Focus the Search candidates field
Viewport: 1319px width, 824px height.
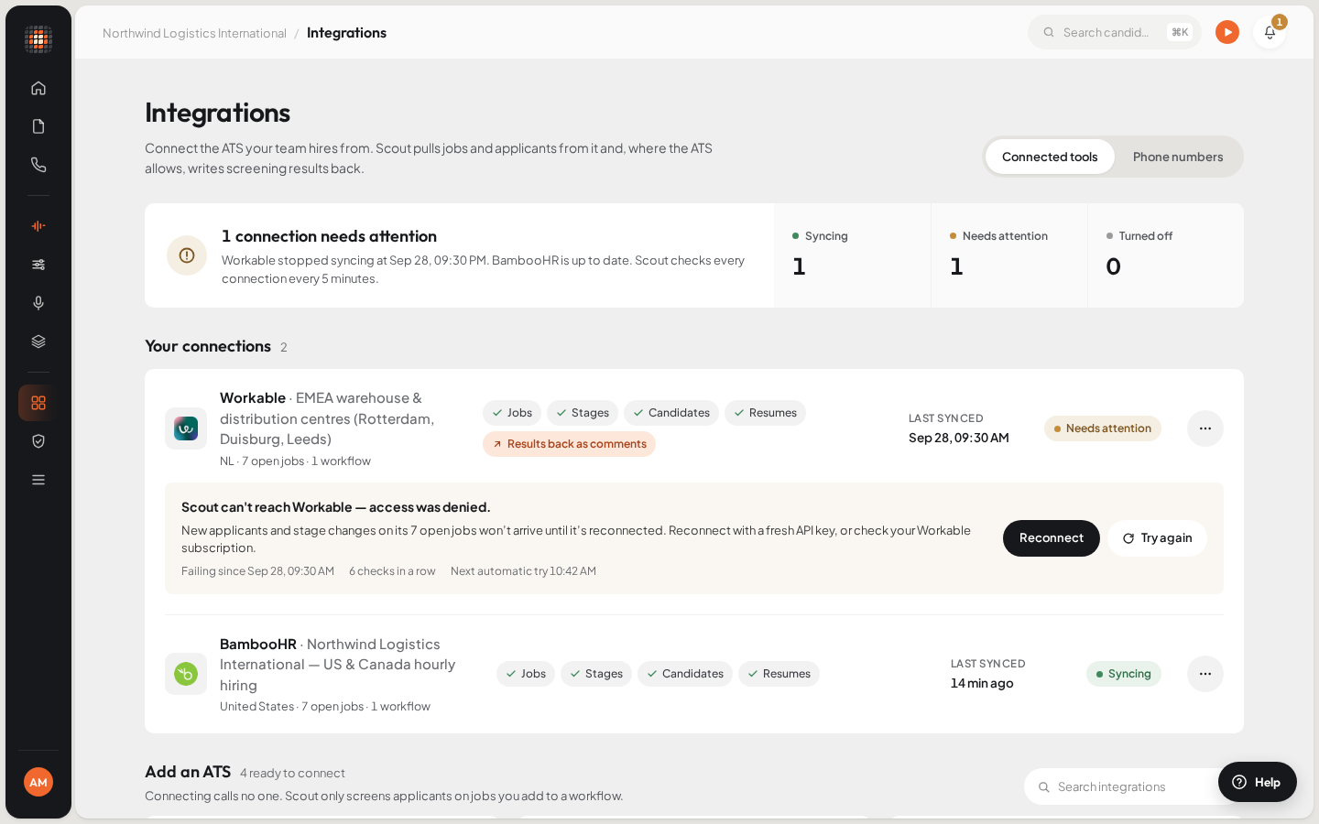click(1115, 32)
